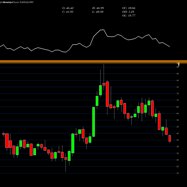Image resolution: width=187 pixels, height=187 pixels.
Task: Click the last red candle on the right
Action: coord(170,138)
